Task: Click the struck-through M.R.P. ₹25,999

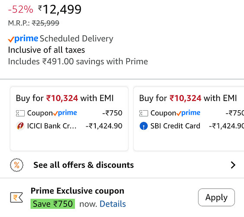Action: coord(46,23)
